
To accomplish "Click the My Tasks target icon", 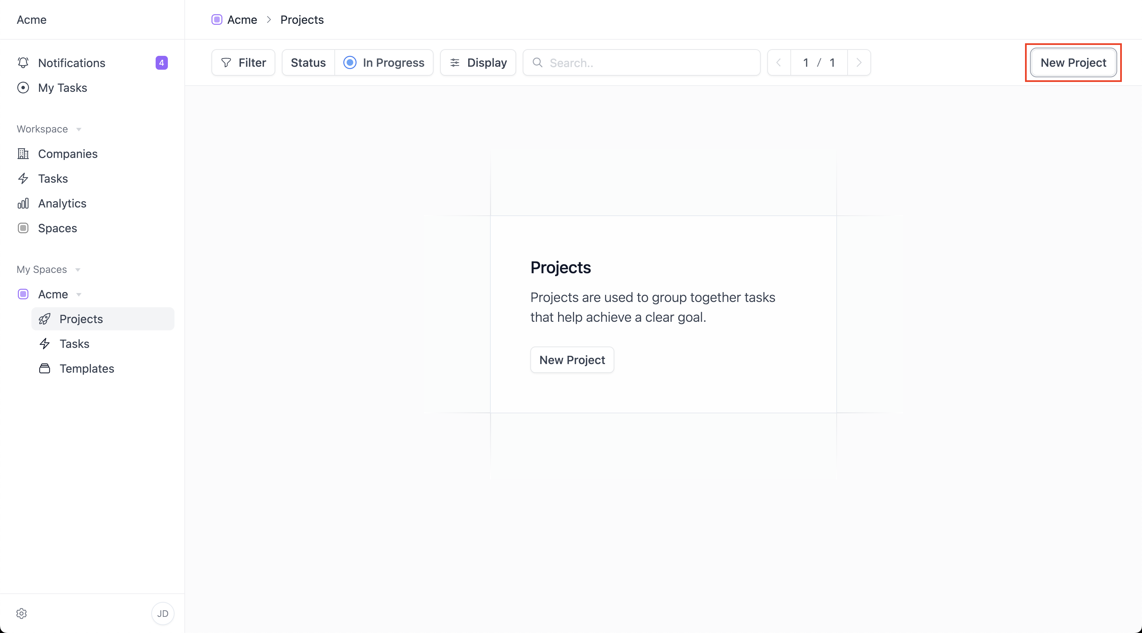I will (23, 88).
